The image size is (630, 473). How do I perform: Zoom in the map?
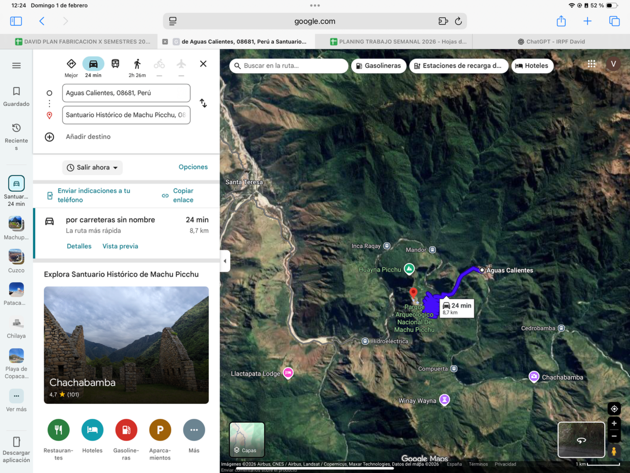[x=614, y=423]
